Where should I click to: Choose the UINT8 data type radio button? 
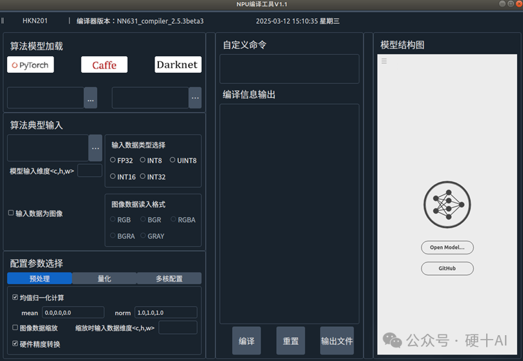pyautogui.click(x=173, y=160)
